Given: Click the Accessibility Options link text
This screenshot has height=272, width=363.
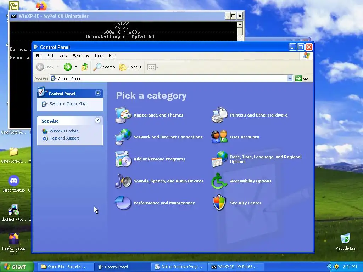Looking at the screenshot, I should click(x=251, y=181).
